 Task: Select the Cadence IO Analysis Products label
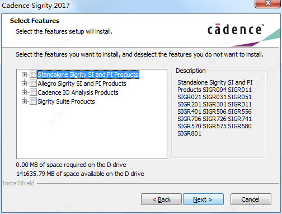coord(78,92)
